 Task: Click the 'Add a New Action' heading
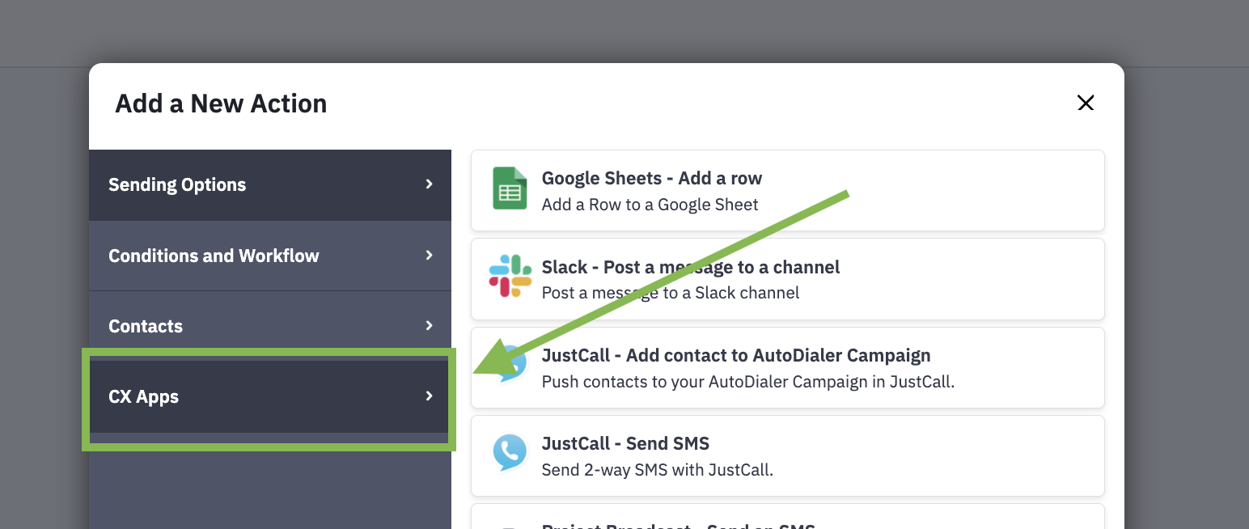tap(221, 104)
